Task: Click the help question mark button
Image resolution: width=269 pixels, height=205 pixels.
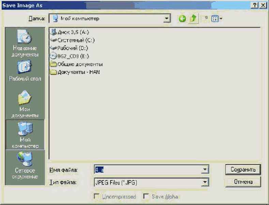Action: (x=255, y=5)
